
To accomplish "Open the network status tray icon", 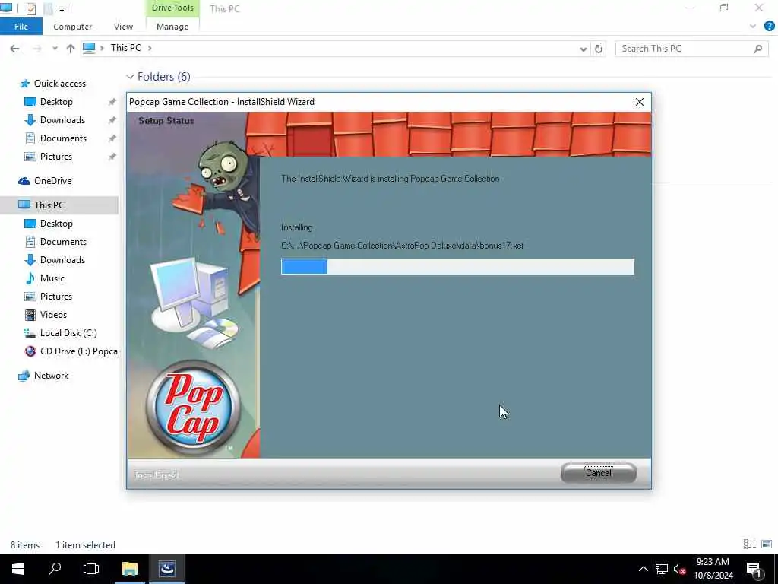I will pos(662,569).
